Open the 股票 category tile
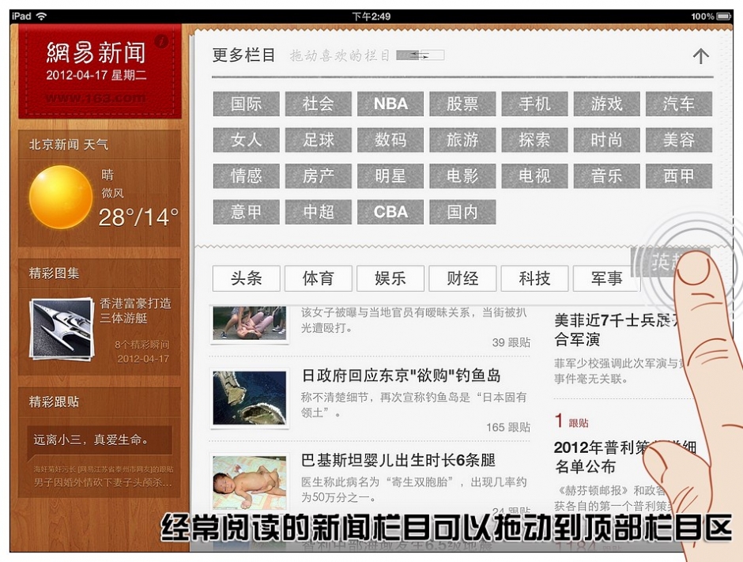This screenshot has height=562, width=743. click(462, 104)
